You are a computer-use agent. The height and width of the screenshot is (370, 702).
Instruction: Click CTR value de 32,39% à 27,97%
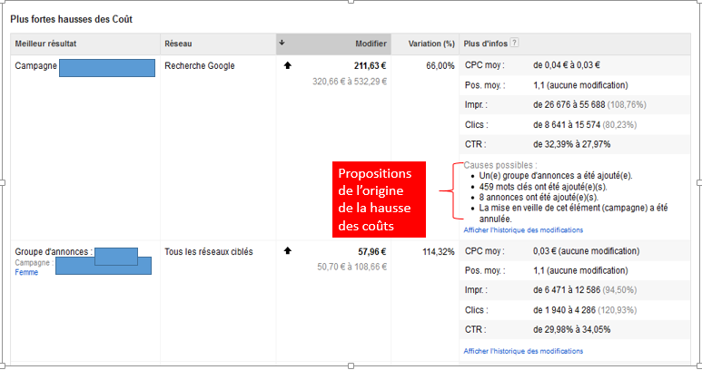click(571, 144)
